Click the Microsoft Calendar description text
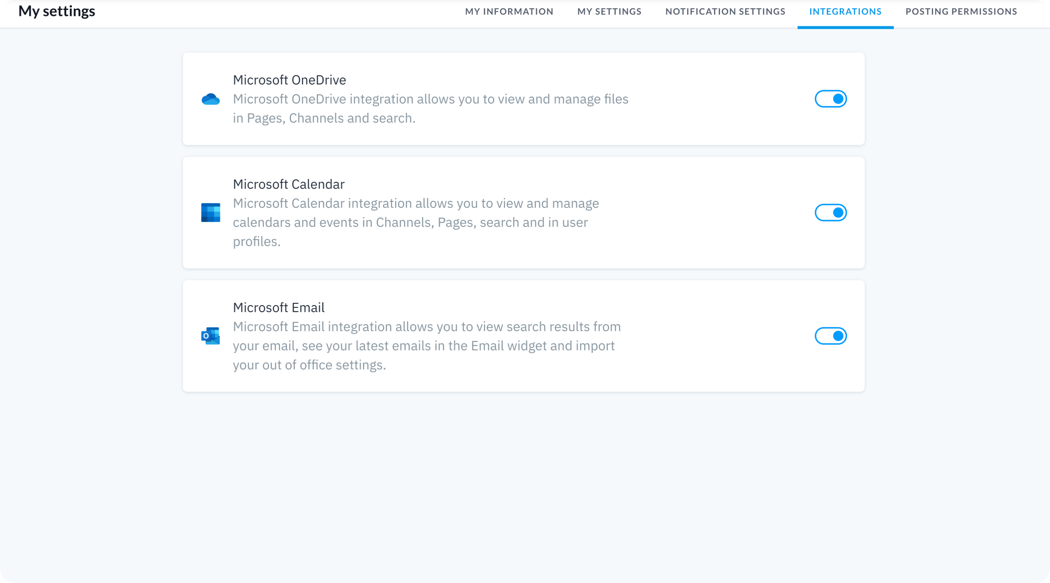 click(x=416, y=222)
